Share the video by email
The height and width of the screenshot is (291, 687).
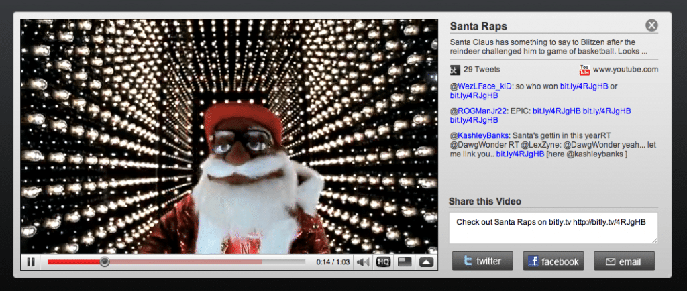(x=624, y=261)
